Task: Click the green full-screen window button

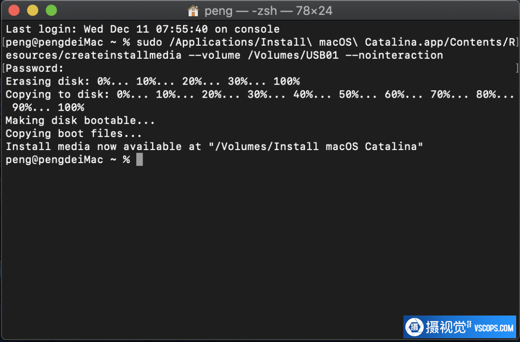Action: click(x=51, y=10)
